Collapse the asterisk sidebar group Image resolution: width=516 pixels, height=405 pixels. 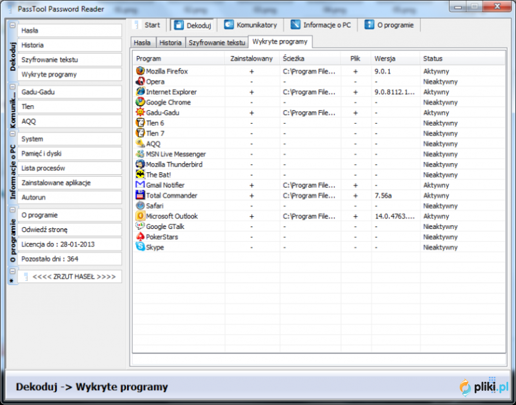12,272
